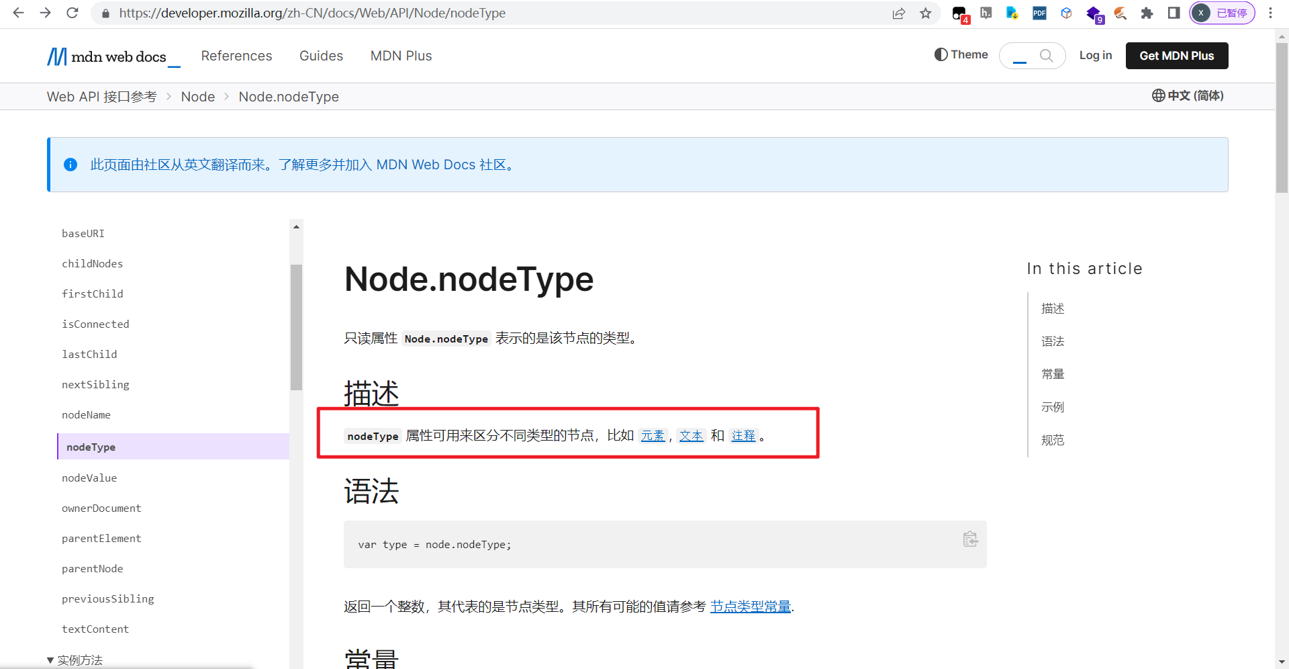Open the 中文 (简体) language selector
The width and height of the screenshot is (1289, 669).
tap(1188, 95)
